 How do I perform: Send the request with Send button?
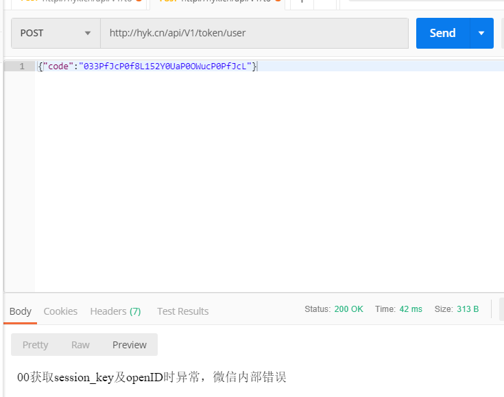click(442, 33)
